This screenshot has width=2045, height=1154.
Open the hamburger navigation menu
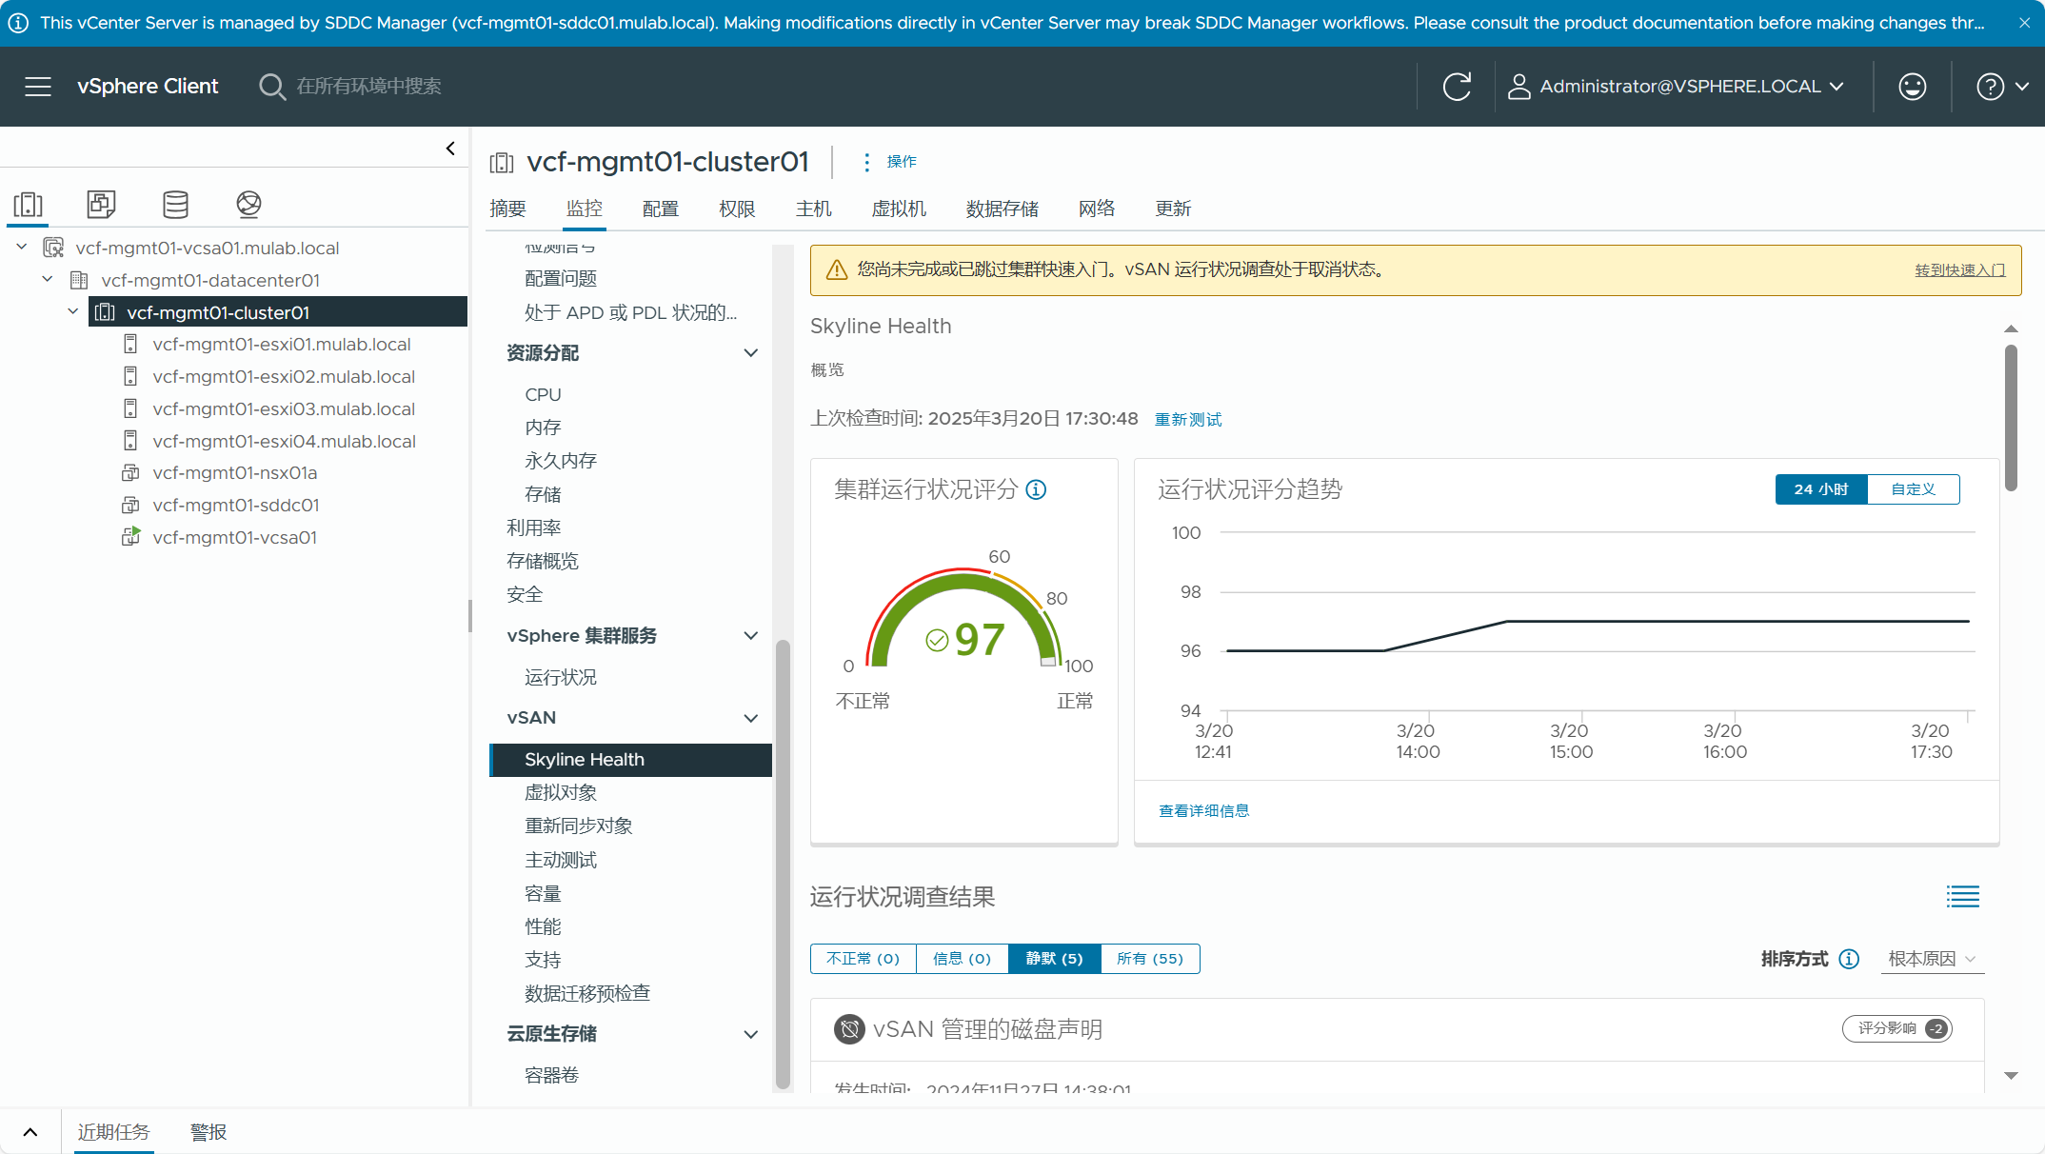[x=38, y=87]
